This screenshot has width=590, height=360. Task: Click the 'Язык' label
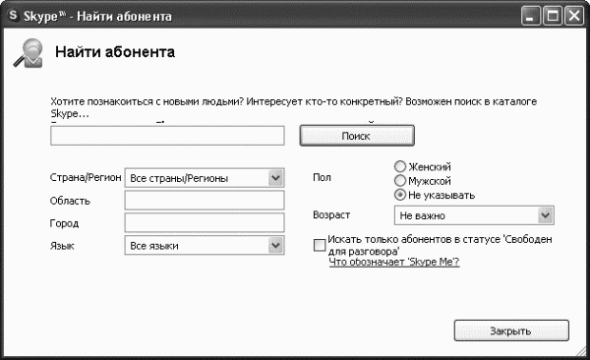coord(62,246)
